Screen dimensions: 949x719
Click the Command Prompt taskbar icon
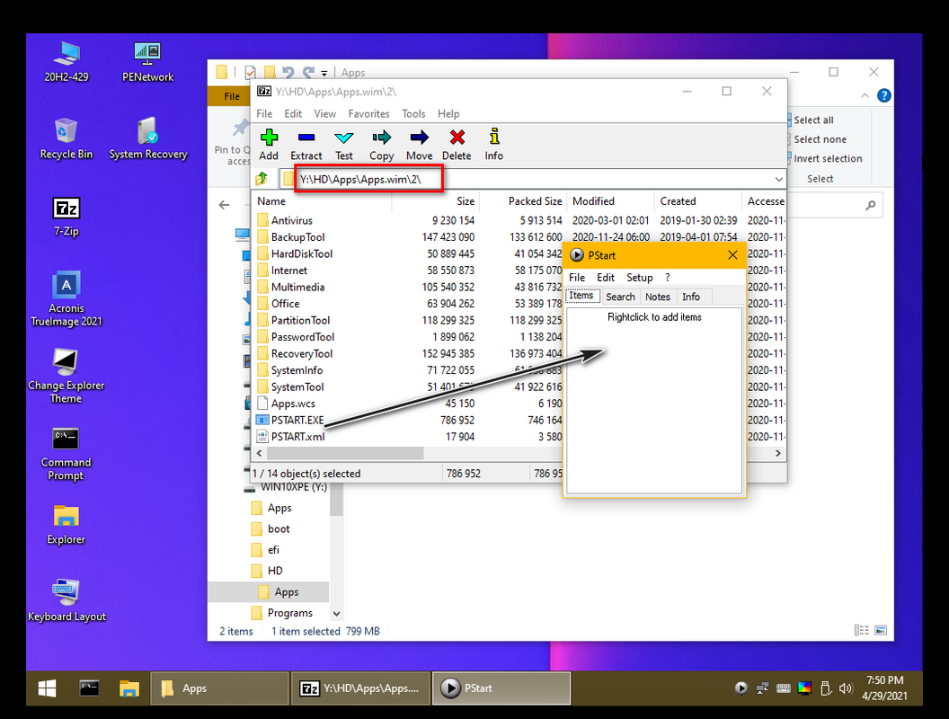click(89, 688)
